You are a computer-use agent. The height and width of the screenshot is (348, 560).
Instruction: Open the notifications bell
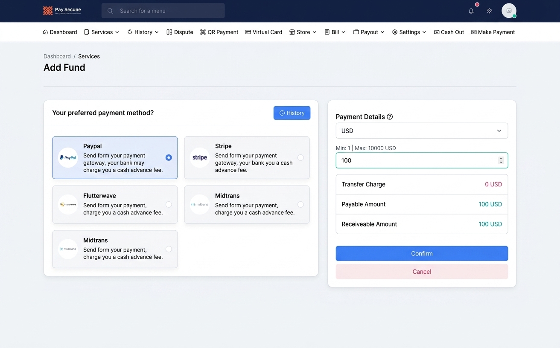coord(471,11)
